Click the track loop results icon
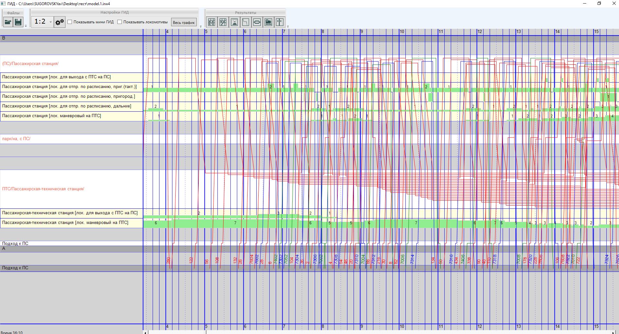 click(x=257, y=22)
